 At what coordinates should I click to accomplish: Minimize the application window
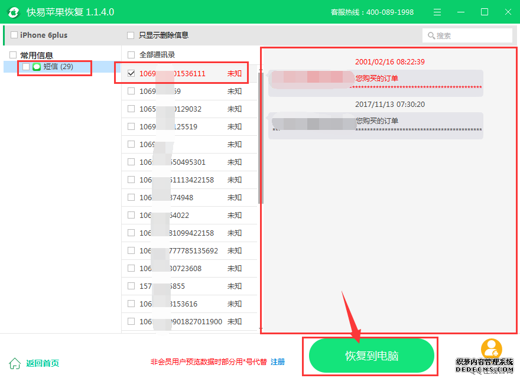[461, 12]
